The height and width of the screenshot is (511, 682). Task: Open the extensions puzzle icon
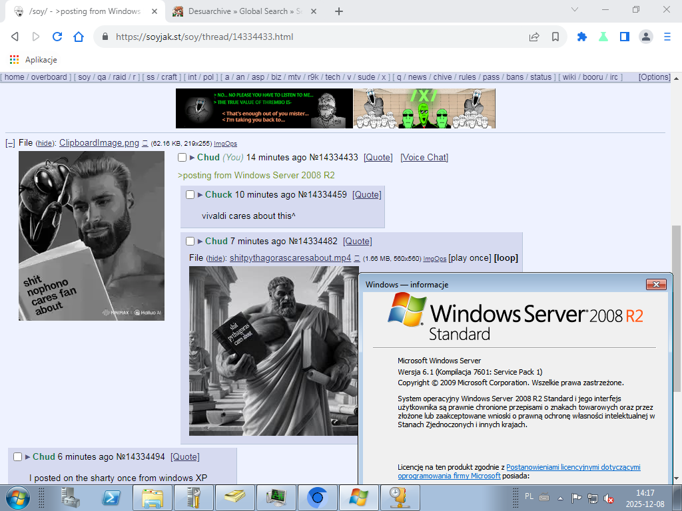click(581, 37)
